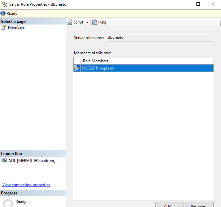Click the Script toolbar button
Screen dimensions: 221x207
point(75,22)
